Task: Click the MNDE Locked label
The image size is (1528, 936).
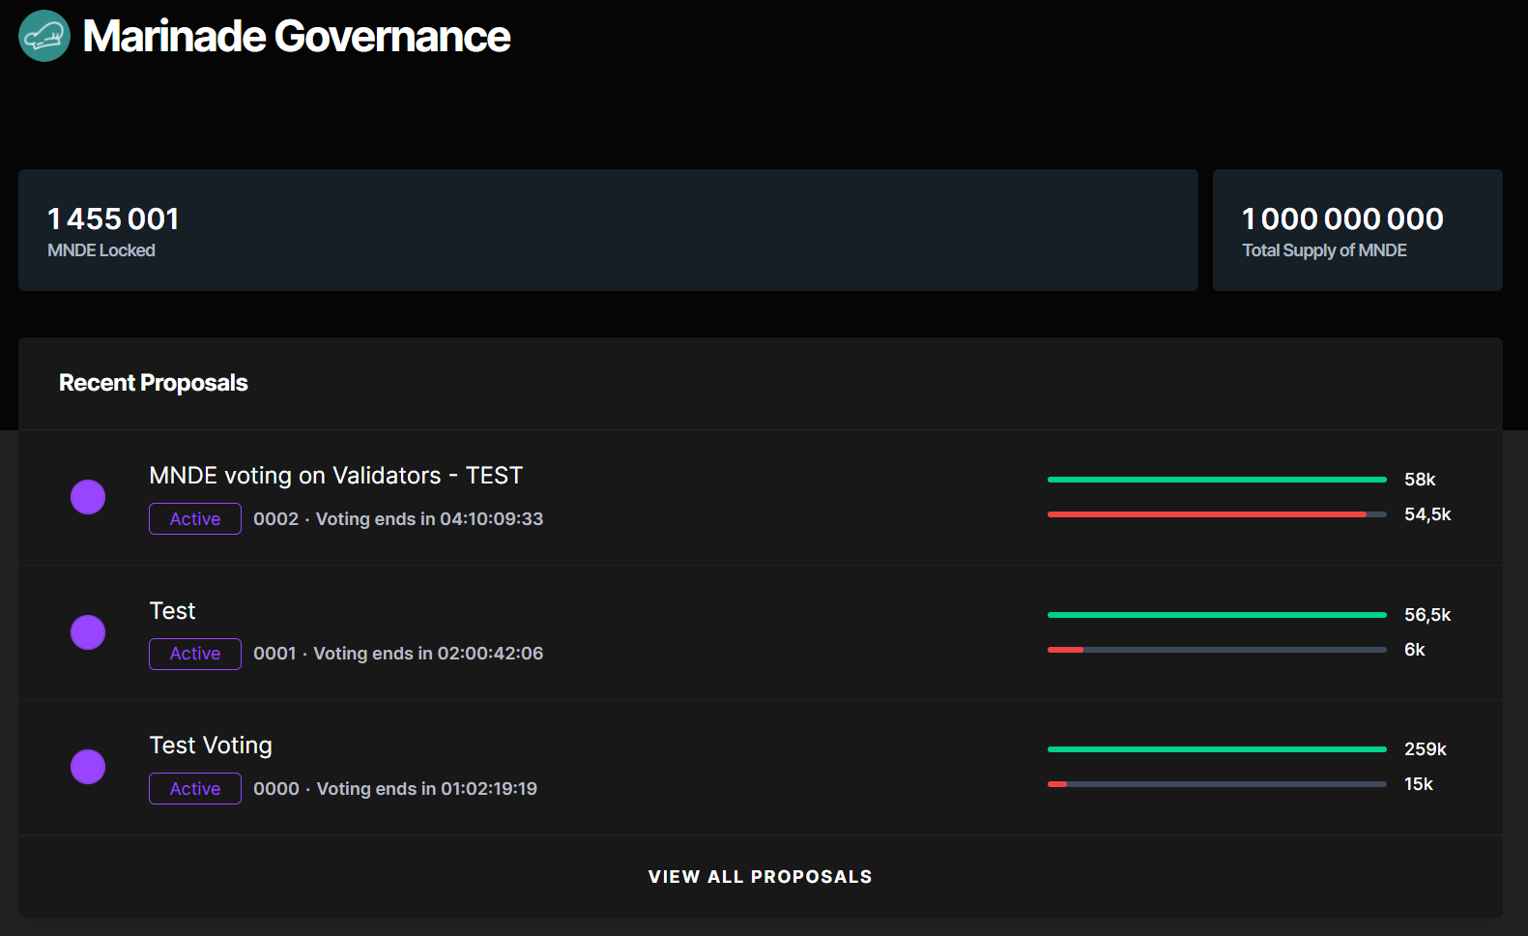Action: pos(101,250)
